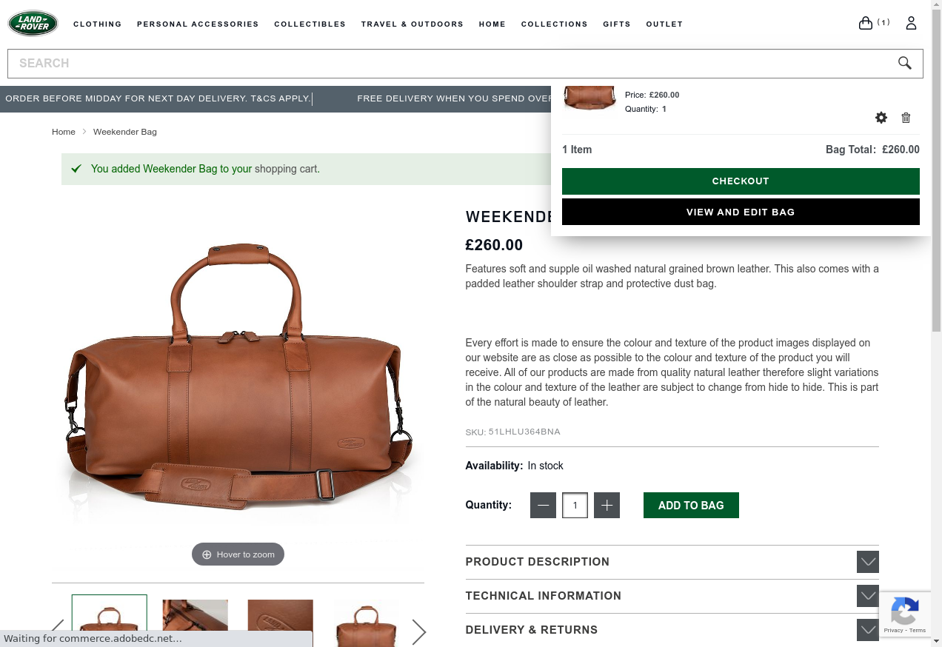942x647 pixels.
Task: Click View and Edit Bag button
Action: pyautogui.click(x=741, y=212)
